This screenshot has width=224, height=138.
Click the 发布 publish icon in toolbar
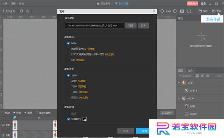(214, 11)
